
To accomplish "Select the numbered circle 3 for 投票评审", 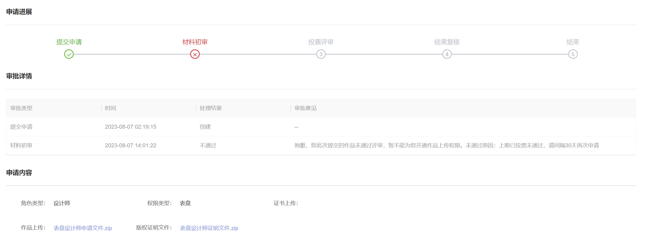I will click(321, 55).
